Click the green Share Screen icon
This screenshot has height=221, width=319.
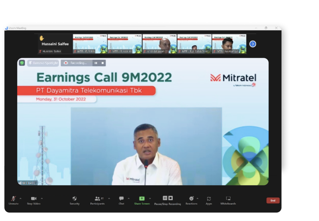tap(142, 198)
